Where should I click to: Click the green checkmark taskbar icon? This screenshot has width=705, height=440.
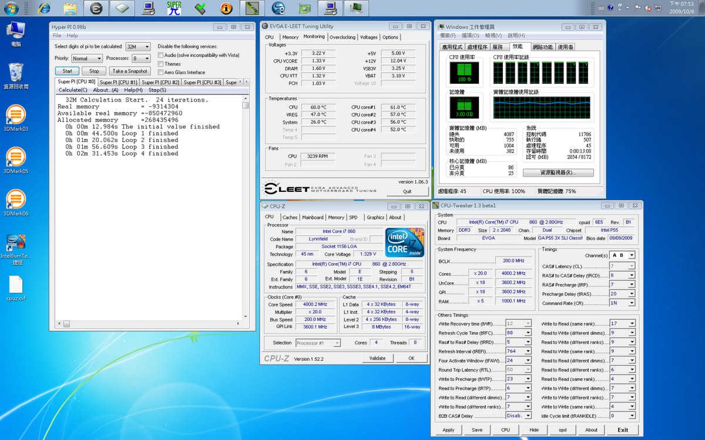(x=200, y=8)
